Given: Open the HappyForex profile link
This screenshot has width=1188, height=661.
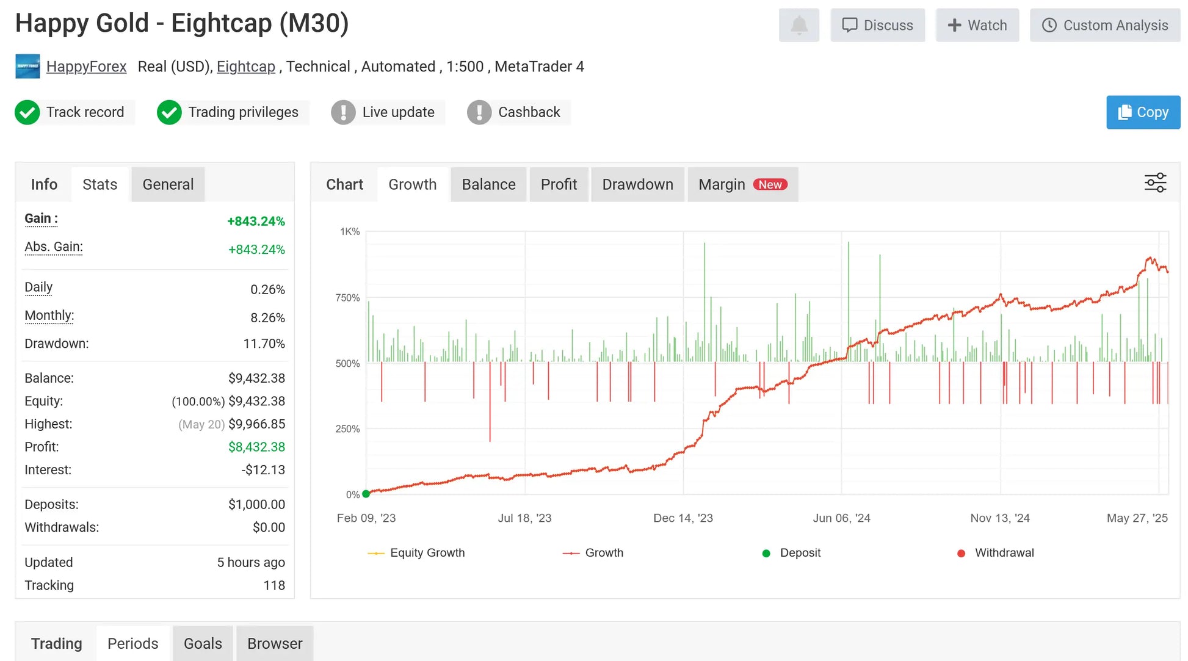Looking at the screenshot, I should click(x=86, y=67).
